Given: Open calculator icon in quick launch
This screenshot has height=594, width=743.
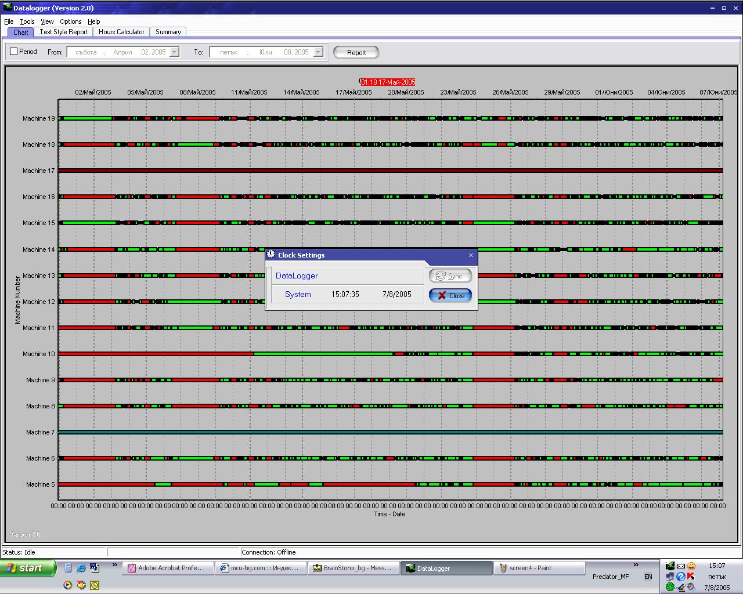Looking at the screenshot, I should [68, 568].
